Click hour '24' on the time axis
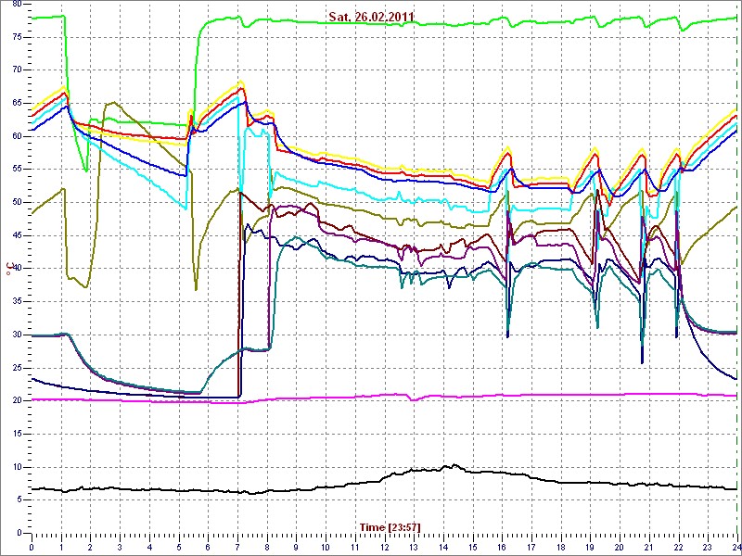Image resolution: width=742 pixels, height=556 pixels. pyautogui.click(x=736, y=546)
